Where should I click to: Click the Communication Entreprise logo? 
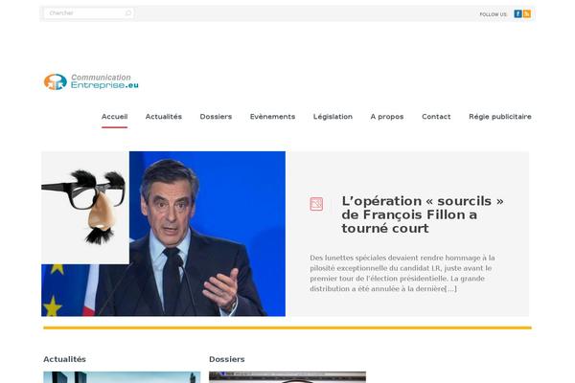point(91,81)
